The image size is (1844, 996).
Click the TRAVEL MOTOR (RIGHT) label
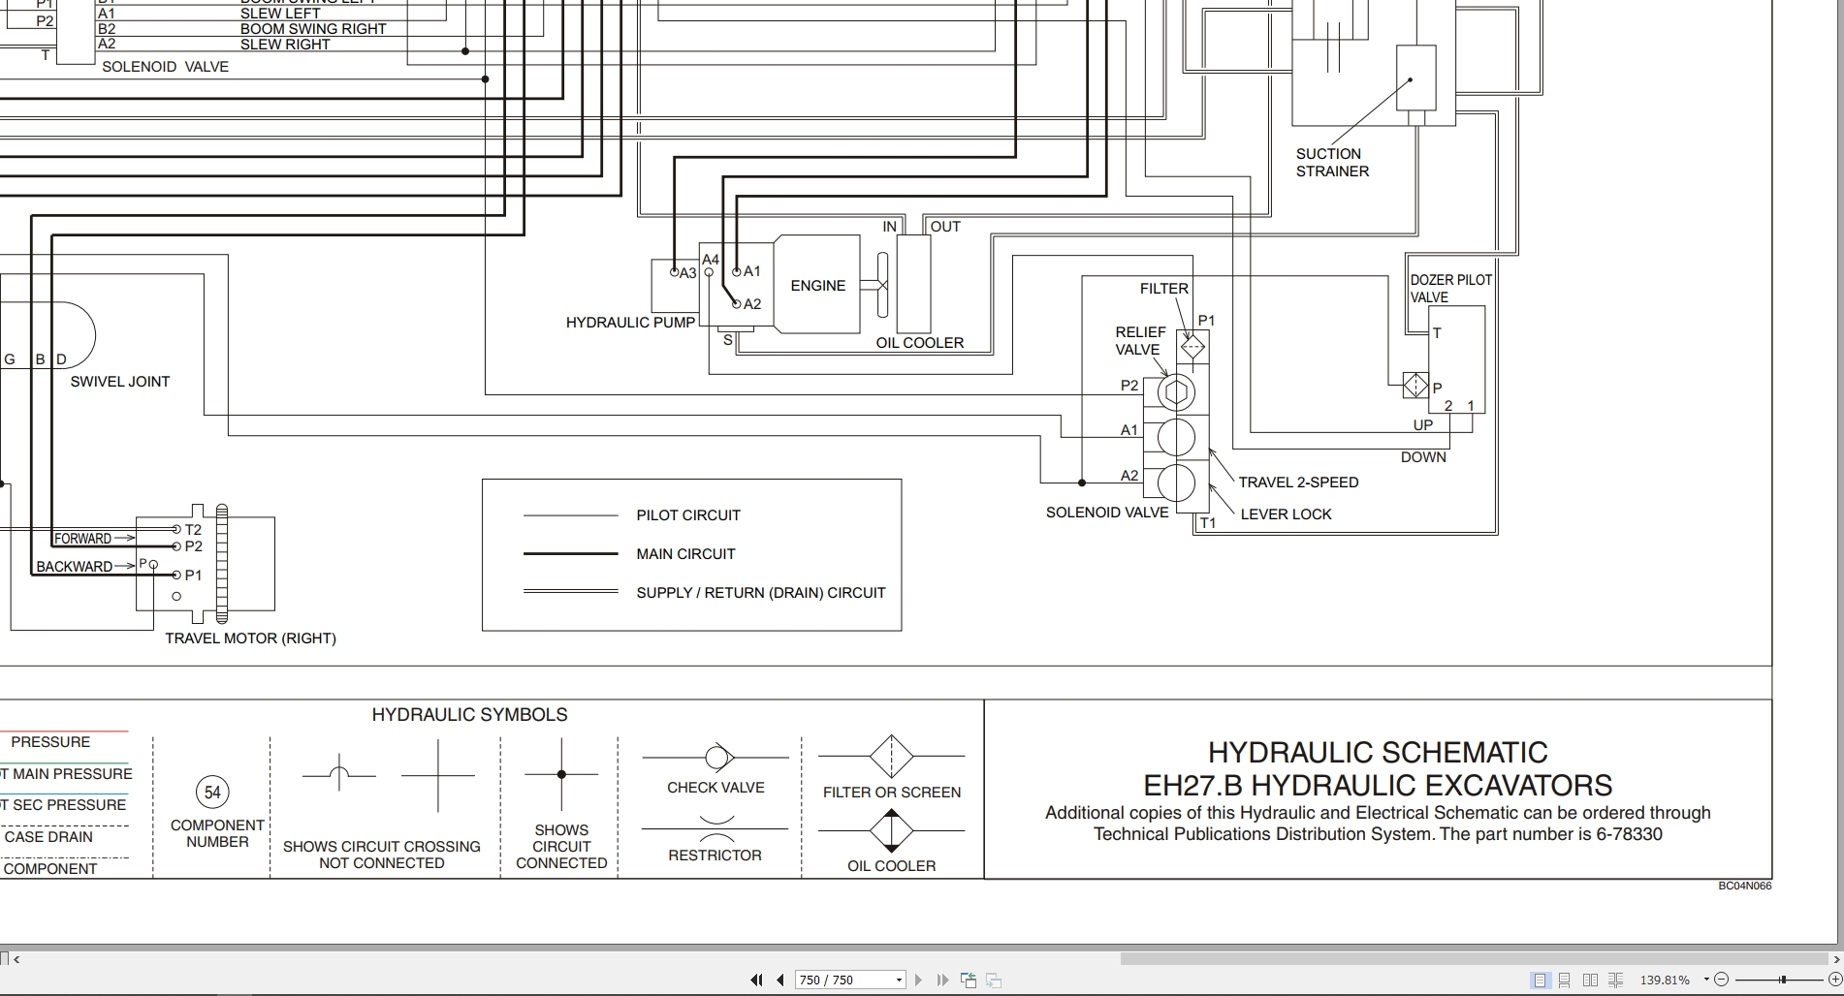tap(250, 638)
